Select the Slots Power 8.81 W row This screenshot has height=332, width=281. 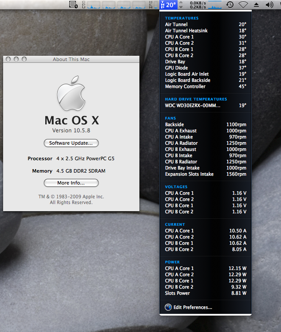click(x=206, y=293)
